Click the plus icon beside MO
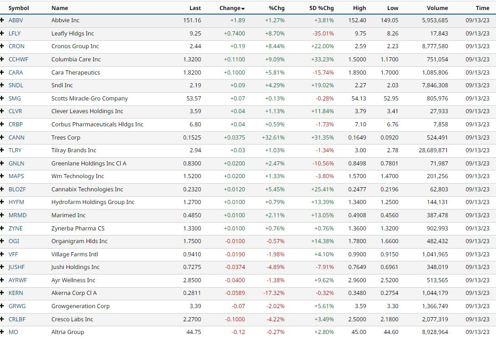The height and width of the screenshot is (339, 496). click(2, 332)
